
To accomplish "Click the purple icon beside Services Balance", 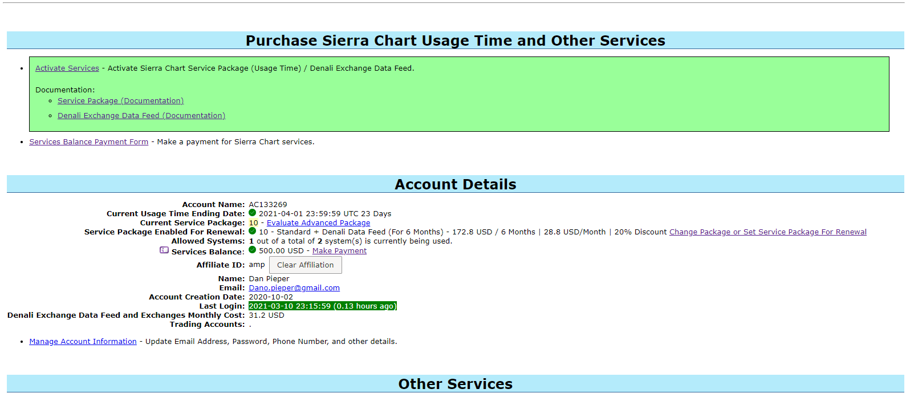I will coord(164,250).
